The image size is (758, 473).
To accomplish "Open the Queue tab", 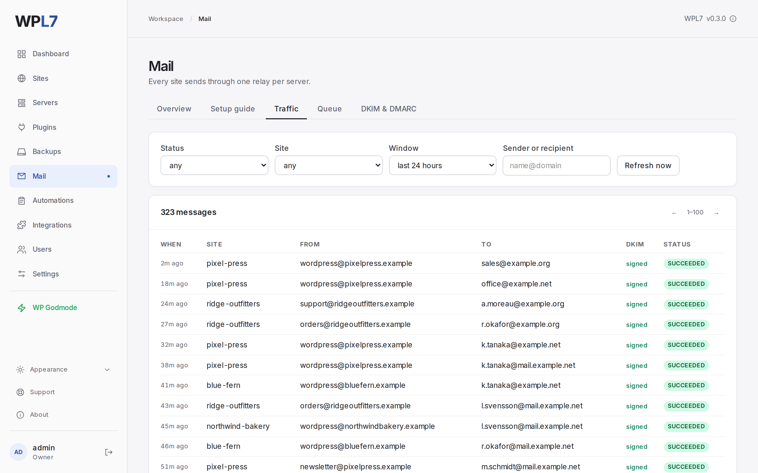I will point(330,109).
